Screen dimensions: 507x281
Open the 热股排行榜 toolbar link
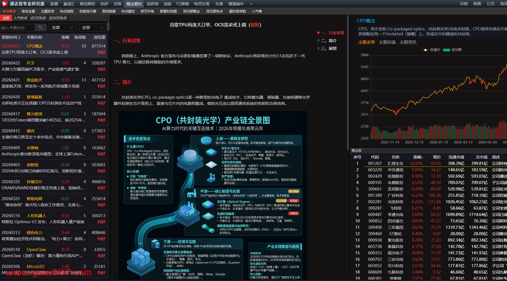coord(88,11)
